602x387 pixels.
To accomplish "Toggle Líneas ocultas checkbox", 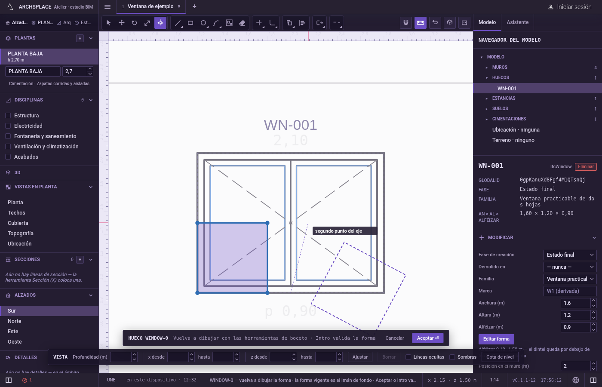I will 408,357.
